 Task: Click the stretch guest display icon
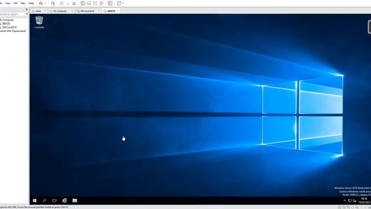pyautogui.click(x=119, y=3)
